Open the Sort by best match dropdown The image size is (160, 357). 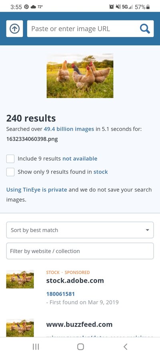pos(80,230)
